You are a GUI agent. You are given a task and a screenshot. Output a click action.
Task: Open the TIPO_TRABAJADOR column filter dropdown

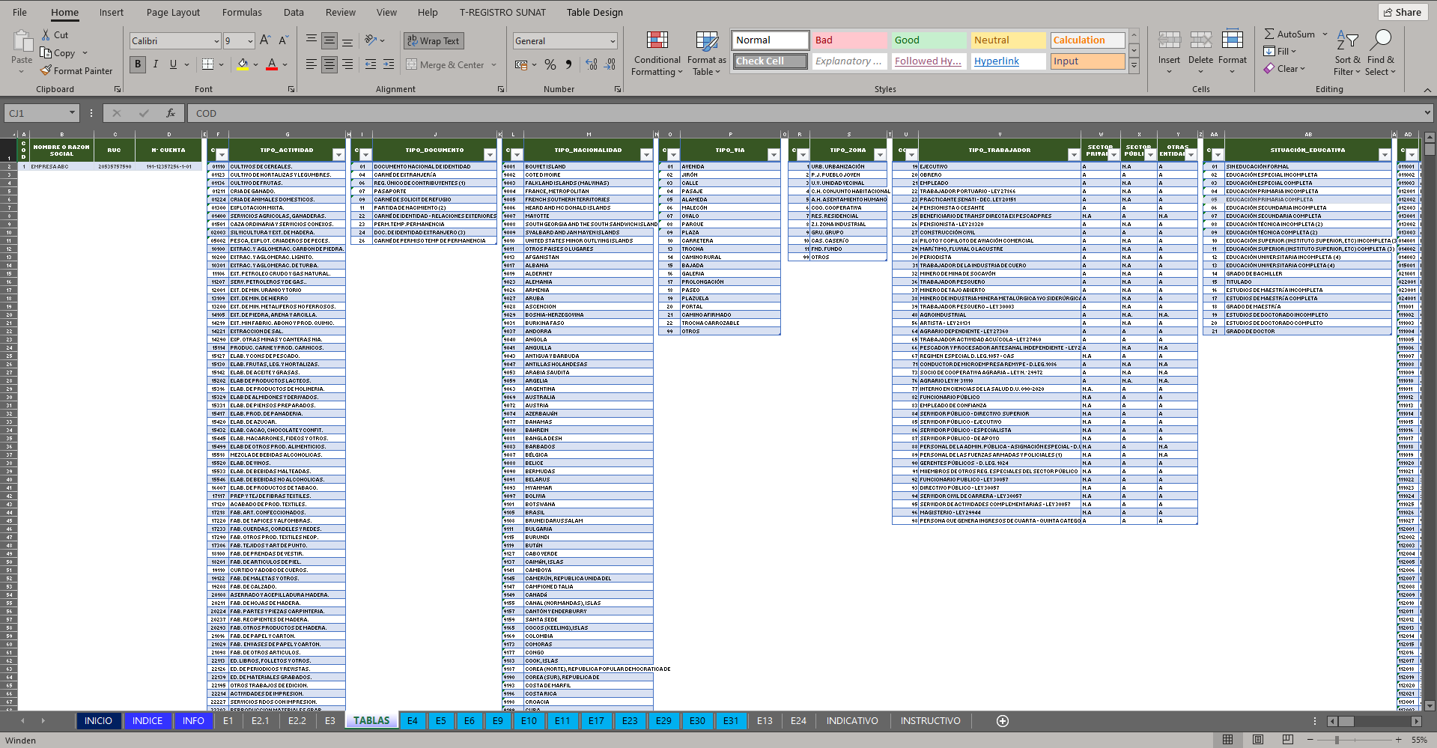pyautogui.click(x=1074, y=155)
